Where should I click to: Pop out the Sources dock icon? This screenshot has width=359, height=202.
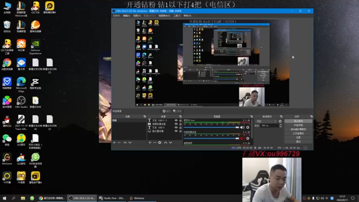(x=180, y=117)
